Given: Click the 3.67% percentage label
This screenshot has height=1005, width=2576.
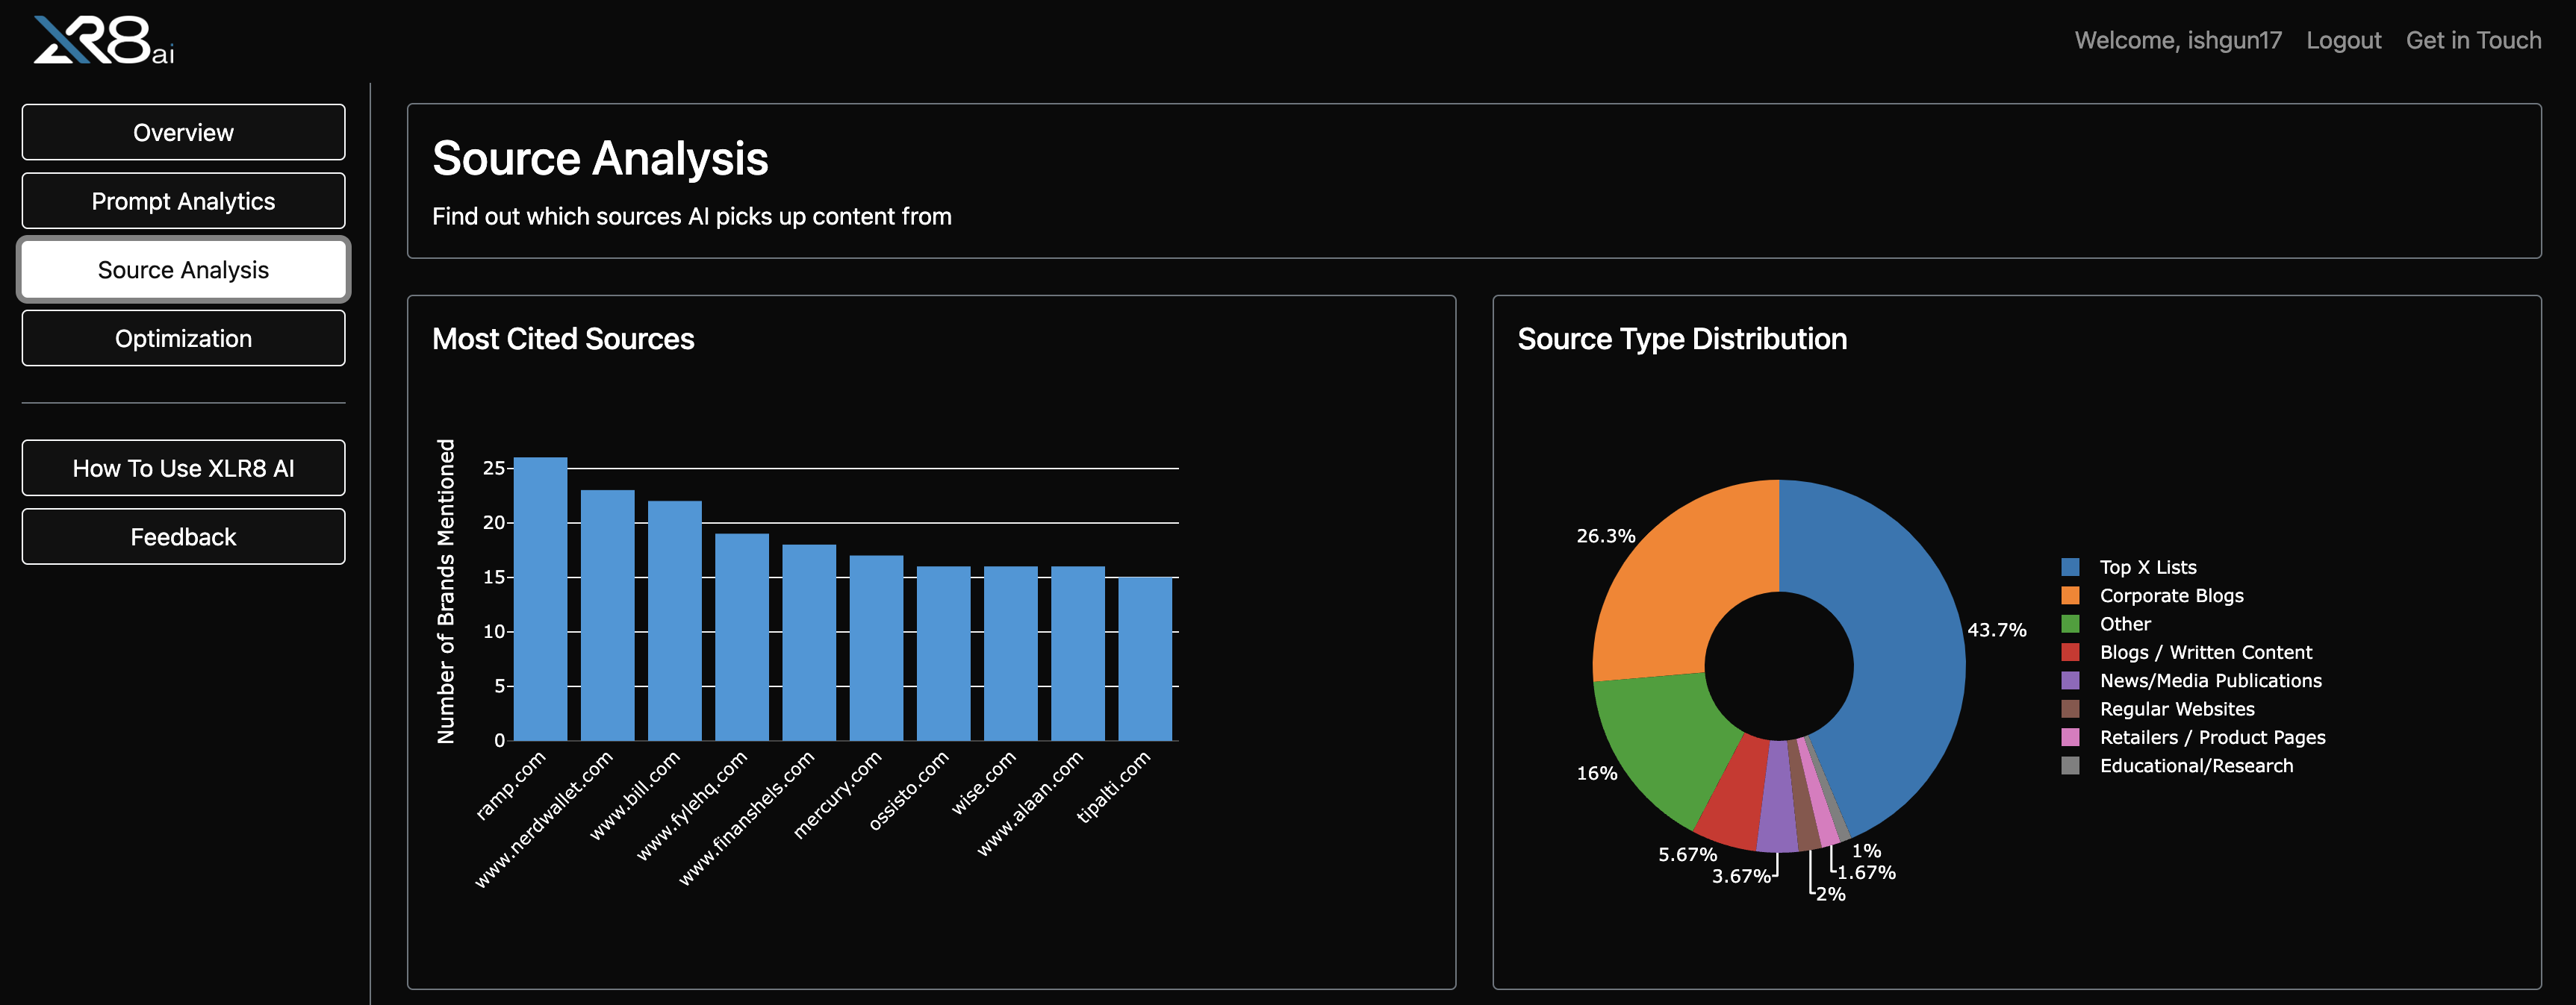Looking at the screenshot, I should (x=1741, y=877).
